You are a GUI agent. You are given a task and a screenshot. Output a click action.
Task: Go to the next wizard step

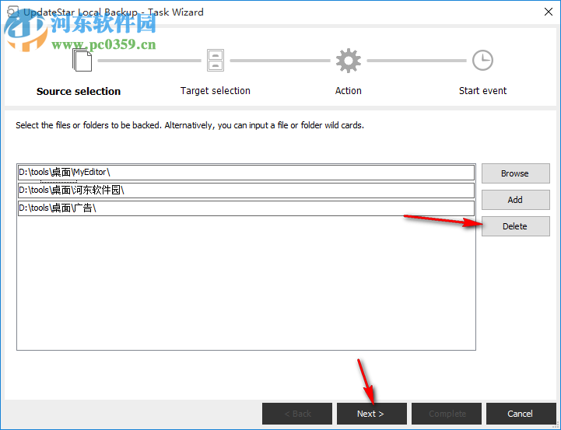click(x=371, y=414)
